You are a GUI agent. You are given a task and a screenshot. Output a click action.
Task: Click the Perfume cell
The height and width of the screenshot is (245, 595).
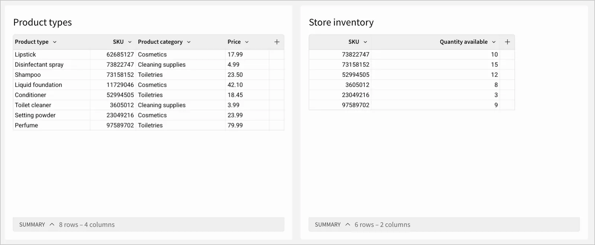click(51, 125)
